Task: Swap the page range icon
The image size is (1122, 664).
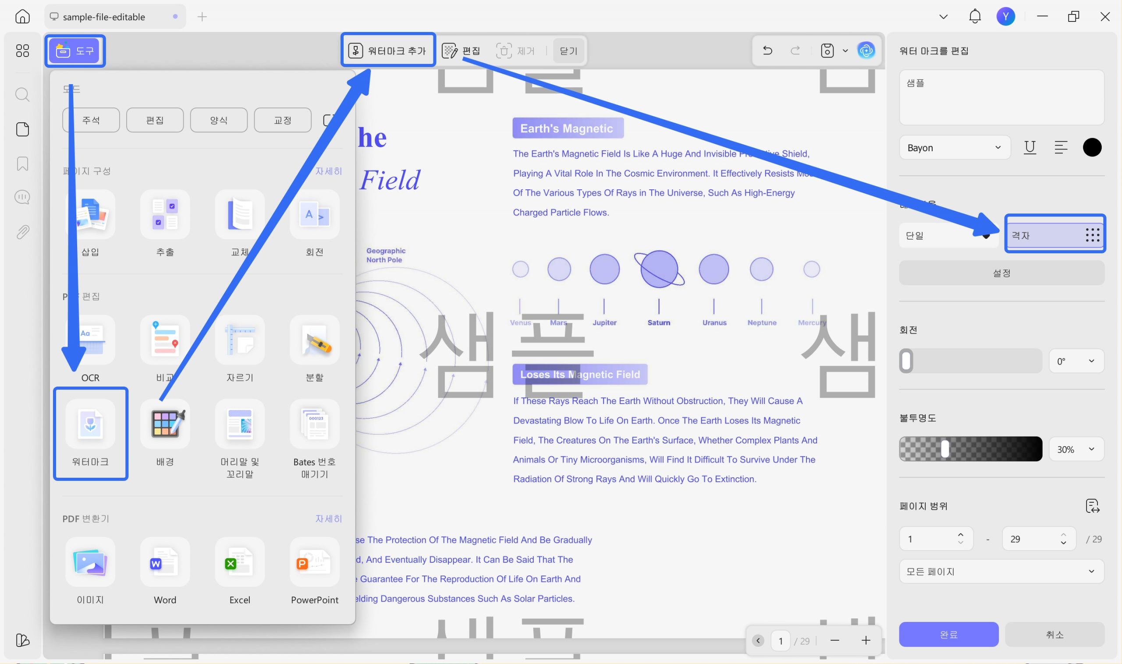Action: click(1093, 506)
